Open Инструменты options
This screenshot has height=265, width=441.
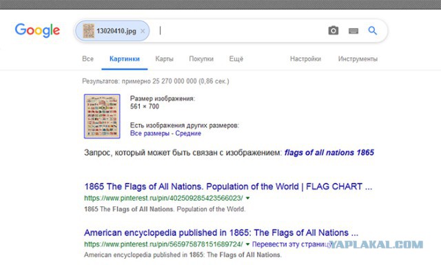pos(358,59)
